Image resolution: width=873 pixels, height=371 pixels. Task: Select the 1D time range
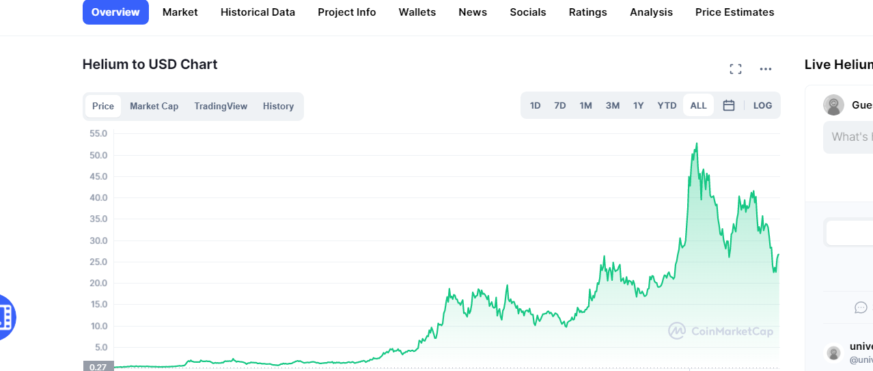coord(536,105)
